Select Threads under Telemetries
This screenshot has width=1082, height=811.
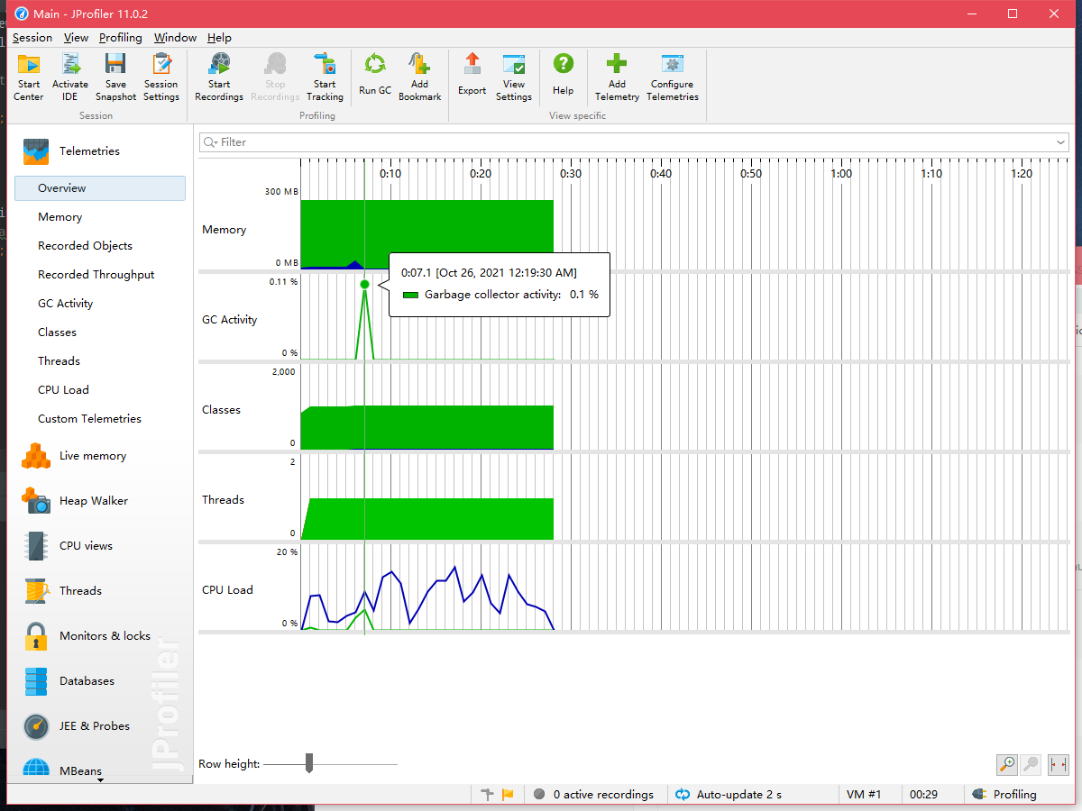[59, 361]
